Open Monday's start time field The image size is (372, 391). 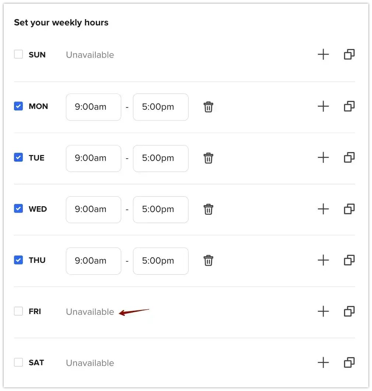tap(93, 107)
